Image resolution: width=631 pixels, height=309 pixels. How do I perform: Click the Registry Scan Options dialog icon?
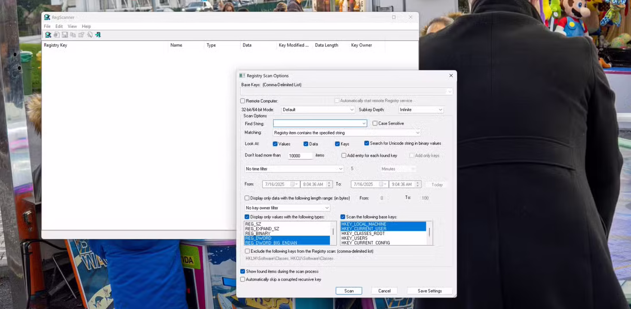tap(242, 76)
